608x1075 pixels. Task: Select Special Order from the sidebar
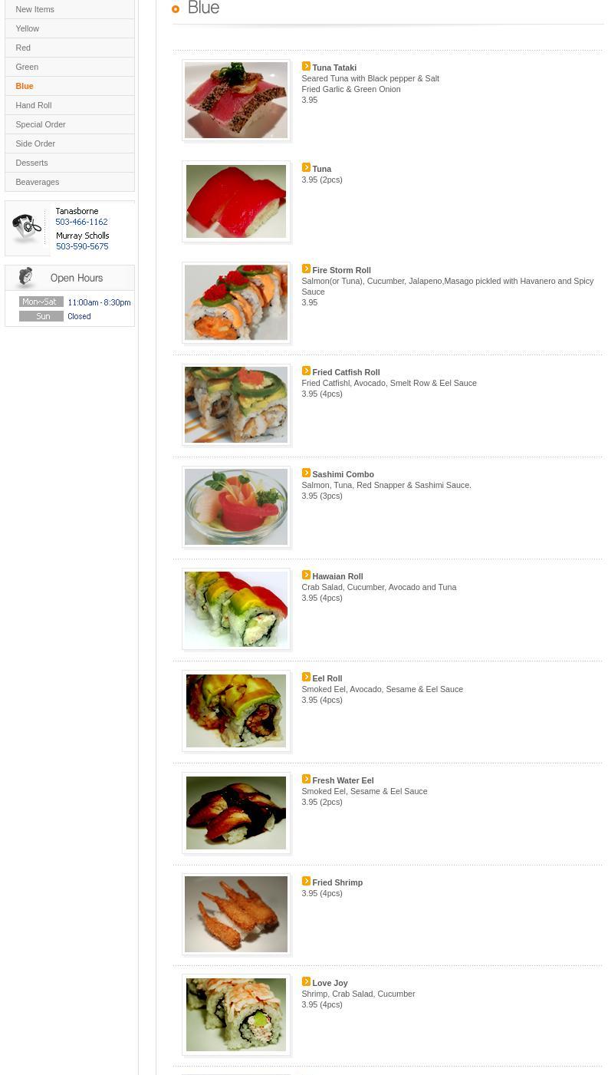click(x=70, y=124)
